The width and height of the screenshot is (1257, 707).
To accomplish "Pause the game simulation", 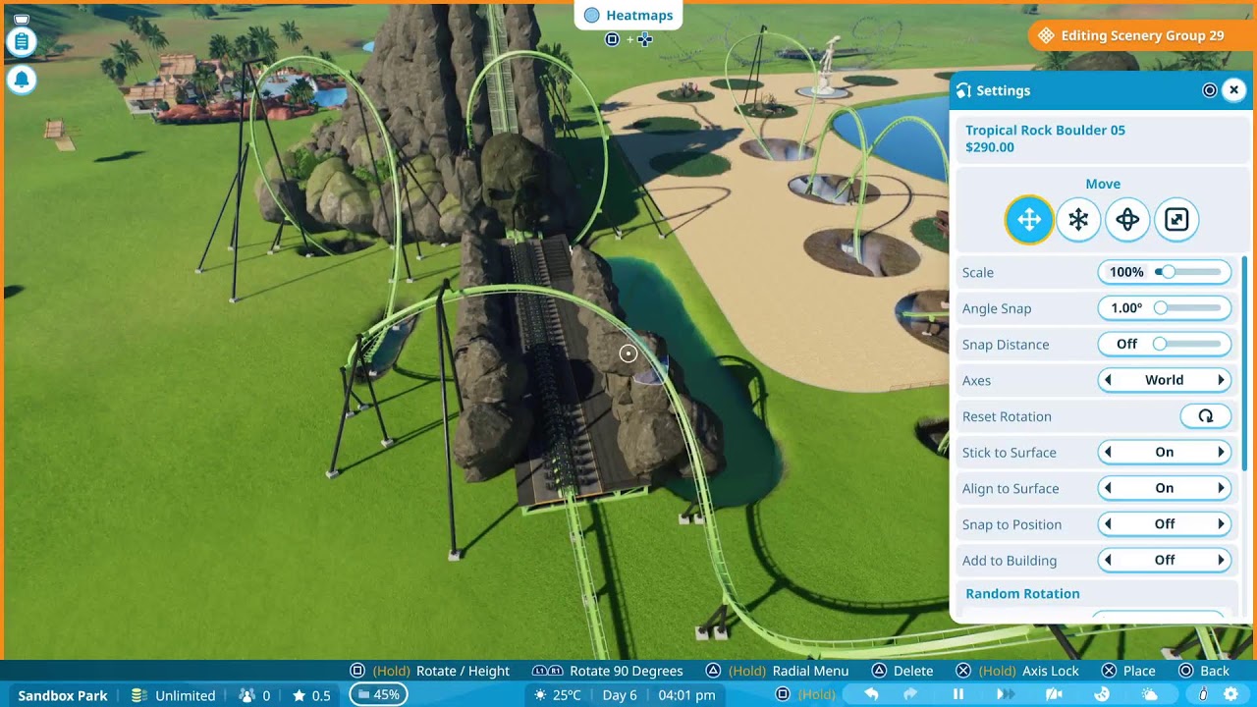I will coord(958,694).
